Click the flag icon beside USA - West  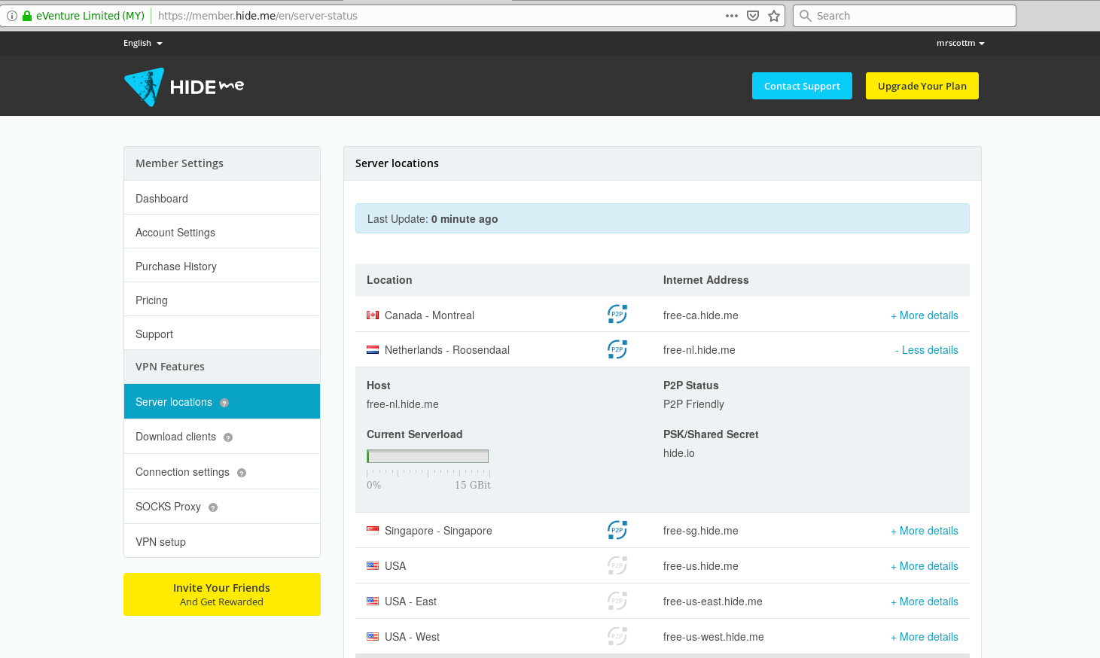pos(373,636)
